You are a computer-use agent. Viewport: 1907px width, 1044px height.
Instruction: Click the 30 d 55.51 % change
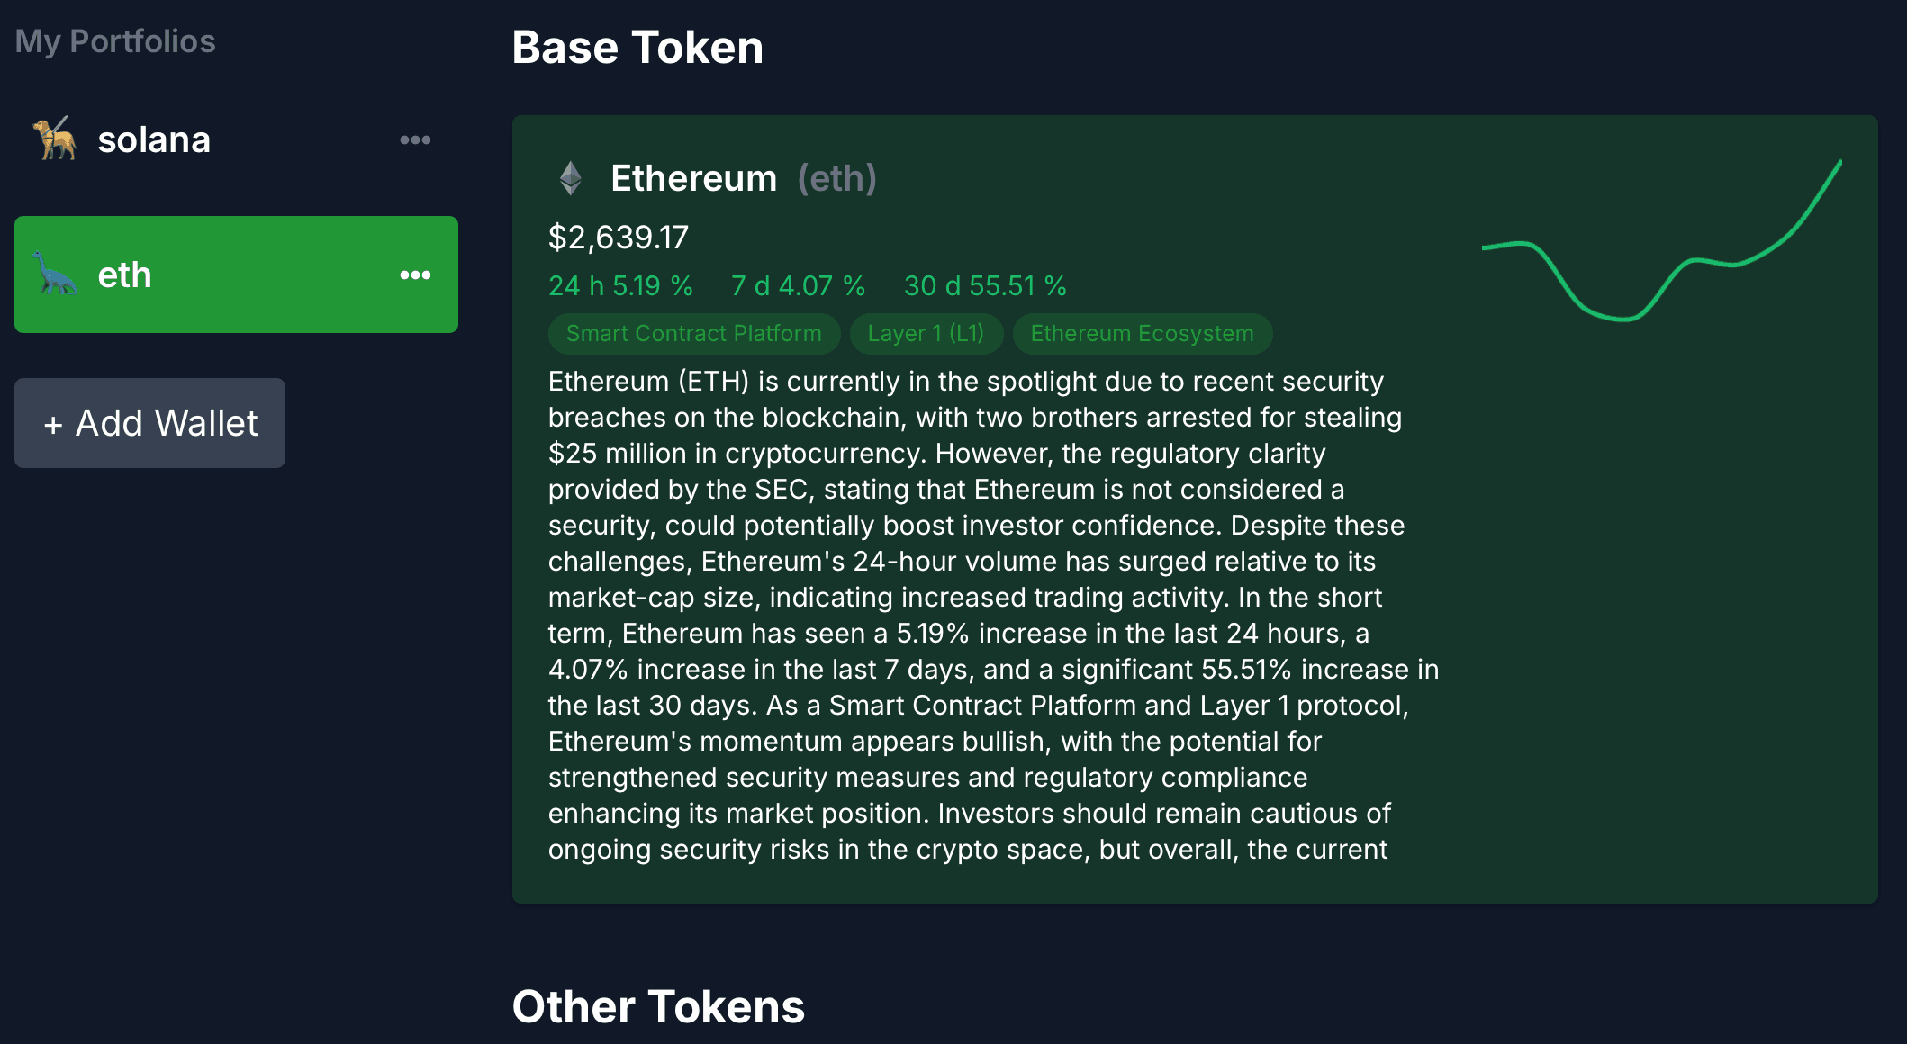pos(985,286)
